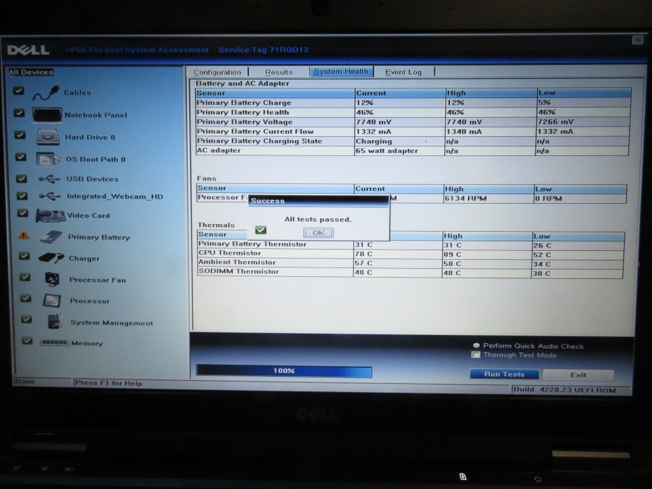Click Primary Battery Voltage sensor row
Viewport: 652px width, 489px height.
tap(413, 122)
